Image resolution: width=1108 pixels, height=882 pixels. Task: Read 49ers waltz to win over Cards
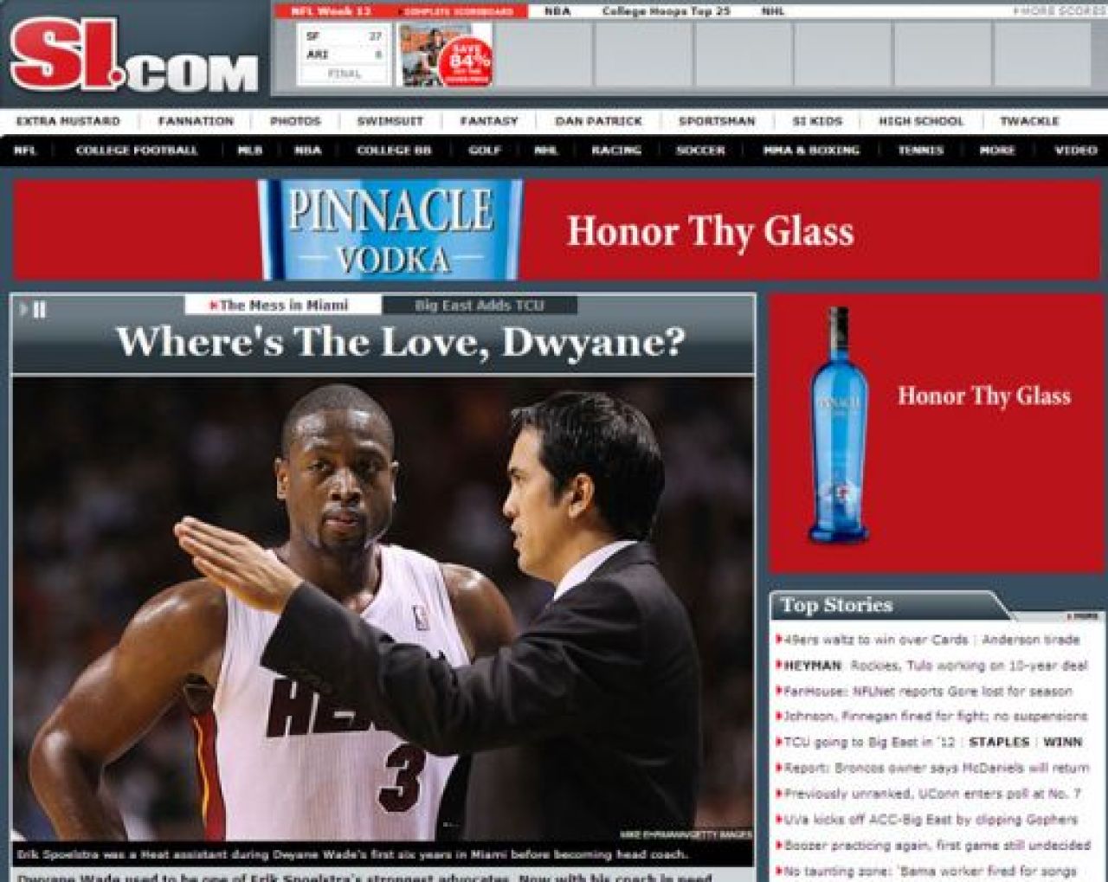874,640
